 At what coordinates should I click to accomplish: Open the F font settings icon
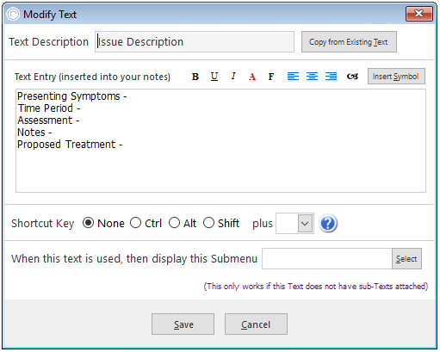(x=271, y=77)
